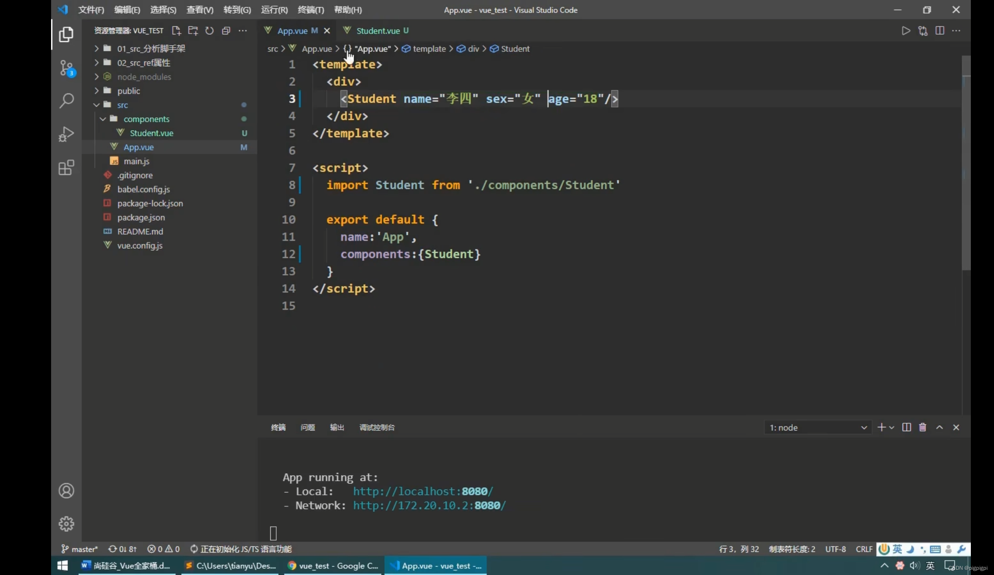Close the terminal panel
Screen dimensions: 994x575
tap(956, 427)
